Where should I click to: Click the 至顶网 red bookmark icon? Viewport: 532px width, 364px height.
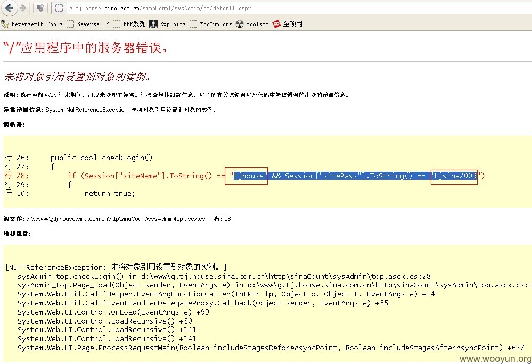point(276,24)
